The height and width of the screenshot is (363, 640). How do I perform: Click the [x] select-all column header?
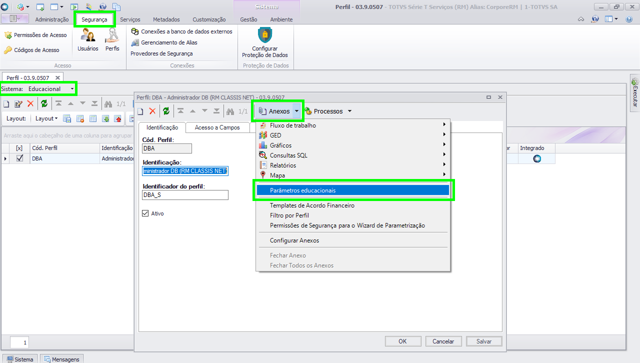19,148
